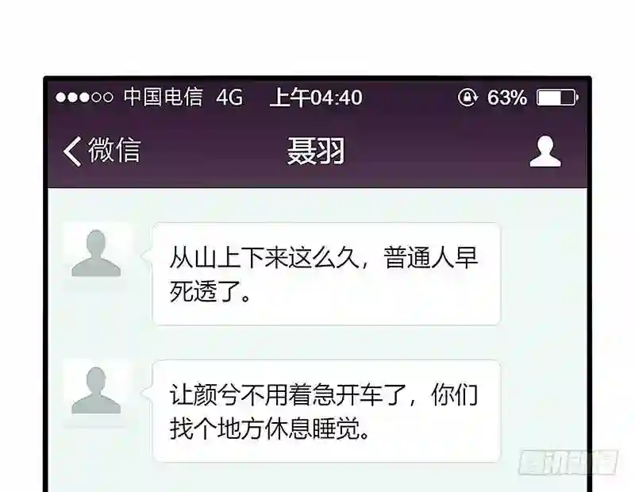Tap the 中国电信 carrier label

pos(163,97)
